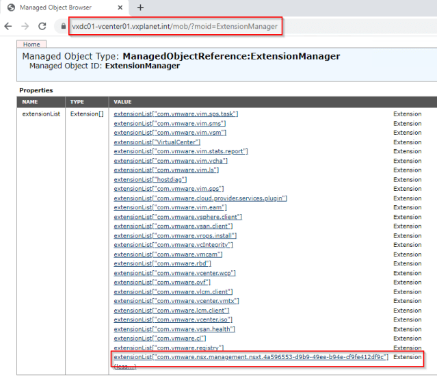437x381 pixels.
Task: Open extensionList com.vmware.vim.sms link
Action: (170, 124)
